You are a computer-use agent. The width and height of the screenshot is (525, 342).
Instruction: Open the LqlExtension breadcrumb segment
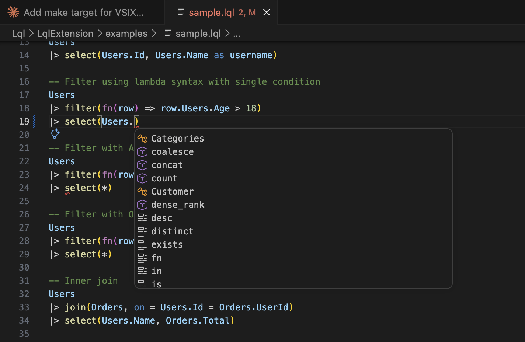(65, 34)
